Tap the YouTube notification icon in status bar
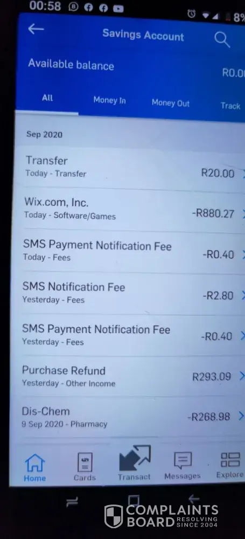Image resolution: width=245 pixels, height=539 pixels. pyautogui.click(x=118, y=8)
